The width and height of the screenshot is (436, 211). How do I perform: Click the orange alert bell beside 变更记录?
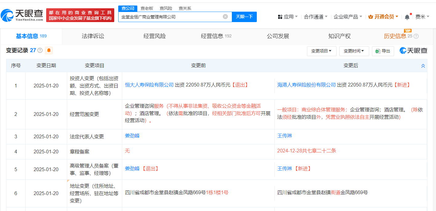[x=49, y=50]
